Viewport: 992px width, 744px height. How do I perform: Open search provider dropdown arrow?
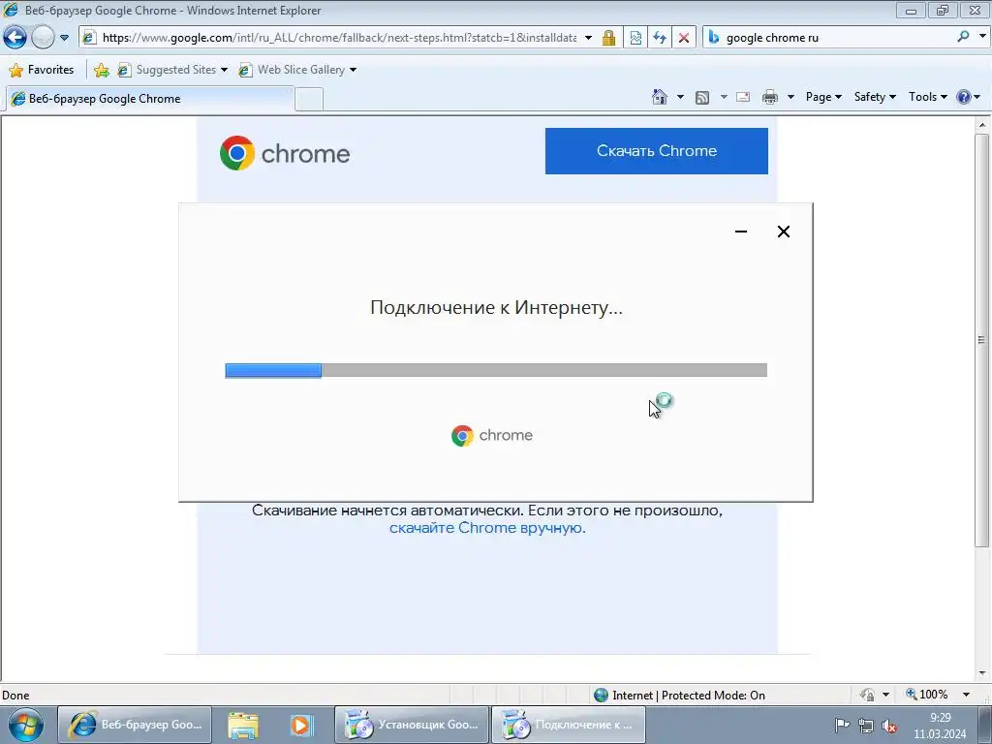pyautogui.click(x=982, y=37)
